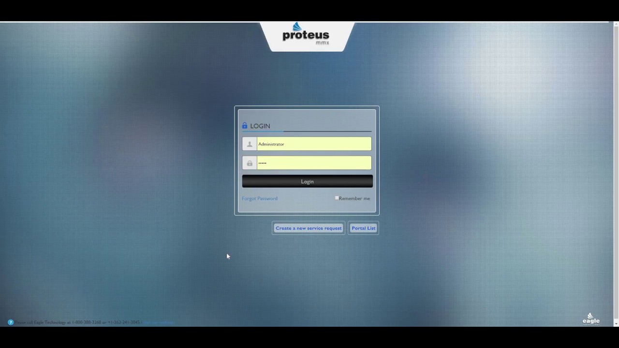Viewport: 619px width, 348px height.
Task: Focus the masked password field
Action: [314, 163]
